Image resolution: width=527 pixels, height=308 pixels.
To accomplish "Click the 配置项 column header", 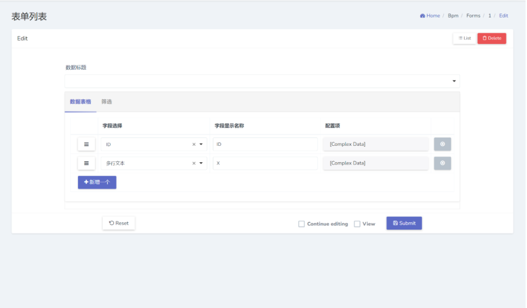I will click(332, 126).
